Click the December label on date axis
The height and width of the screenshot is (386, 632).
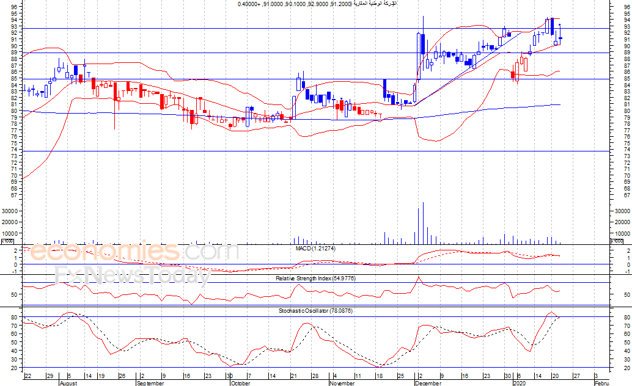[x=427, y=383]
